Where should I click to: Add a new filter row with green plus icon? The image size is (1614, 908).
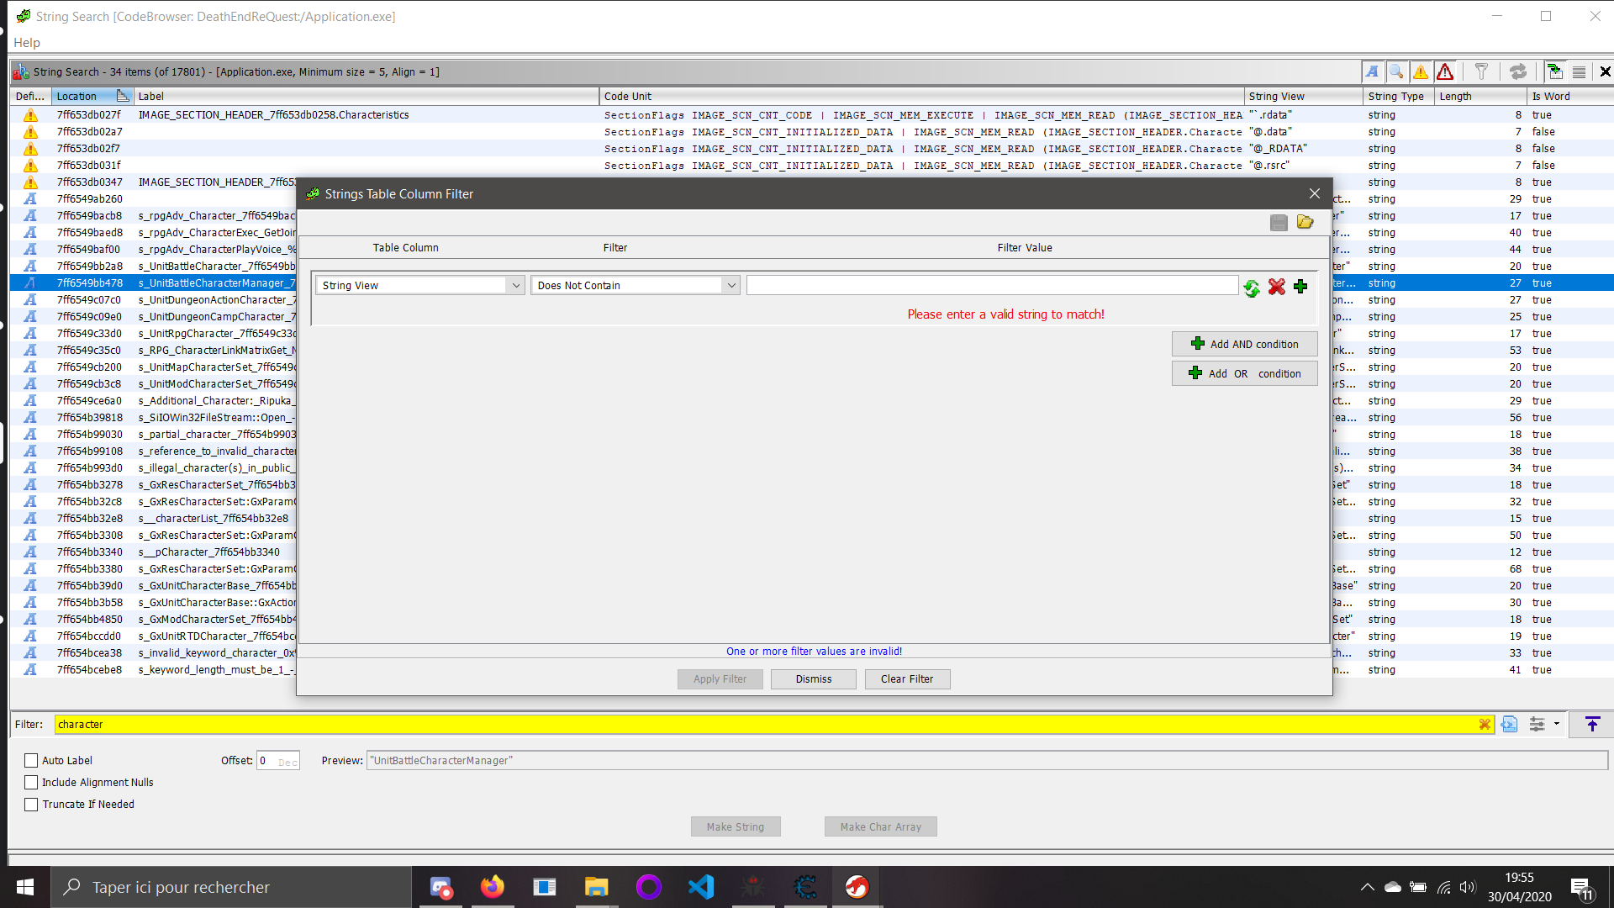point(1300,287)
